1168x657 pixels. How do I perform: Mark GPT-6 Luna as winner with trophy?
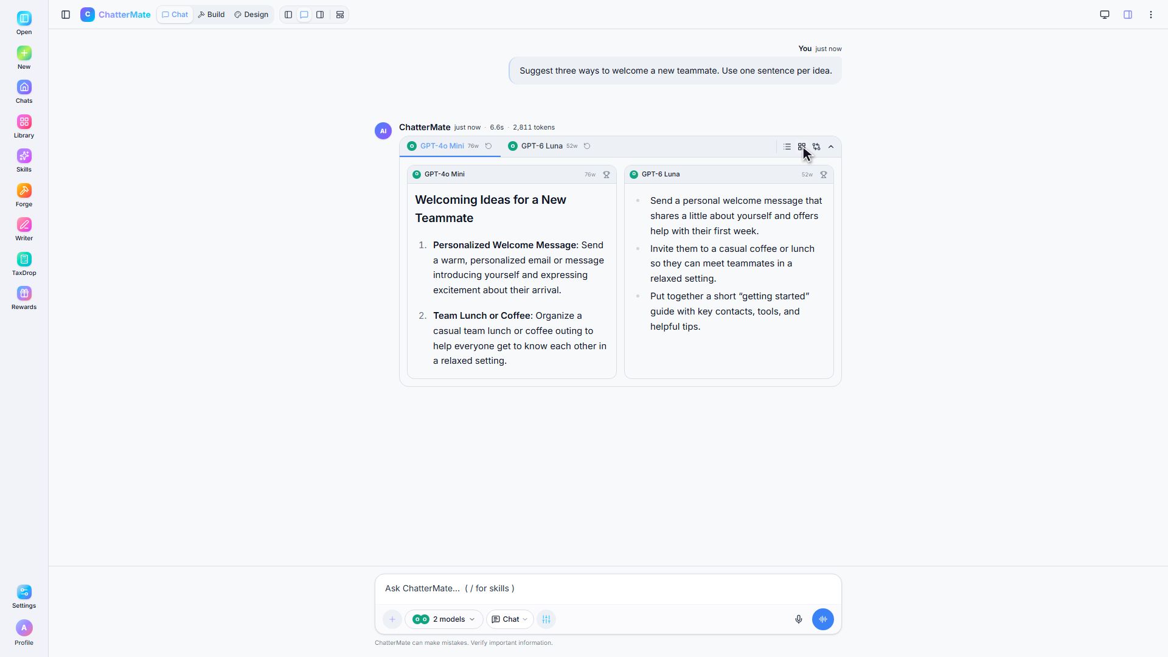click(x=824, y=175)
